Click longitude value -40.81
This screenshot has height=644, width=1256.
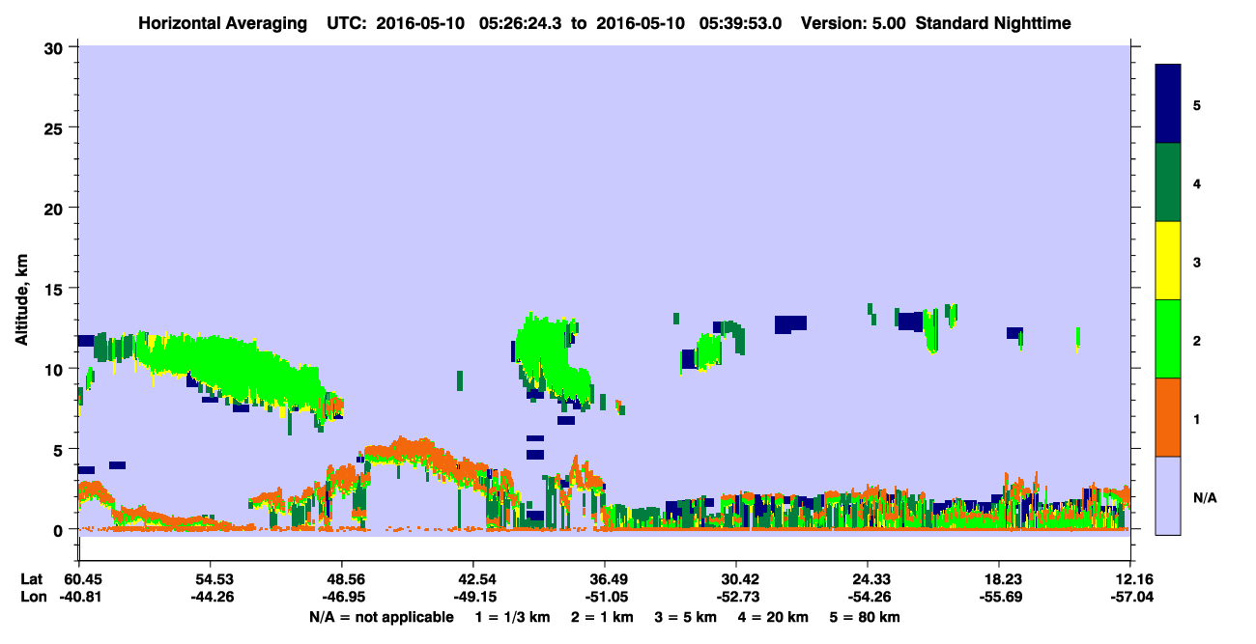[78, 597]
